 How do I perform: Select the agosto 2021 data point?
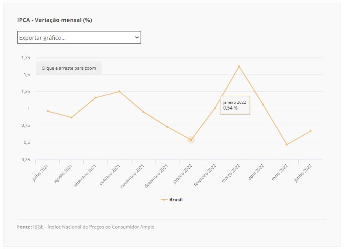pos(72,117)
